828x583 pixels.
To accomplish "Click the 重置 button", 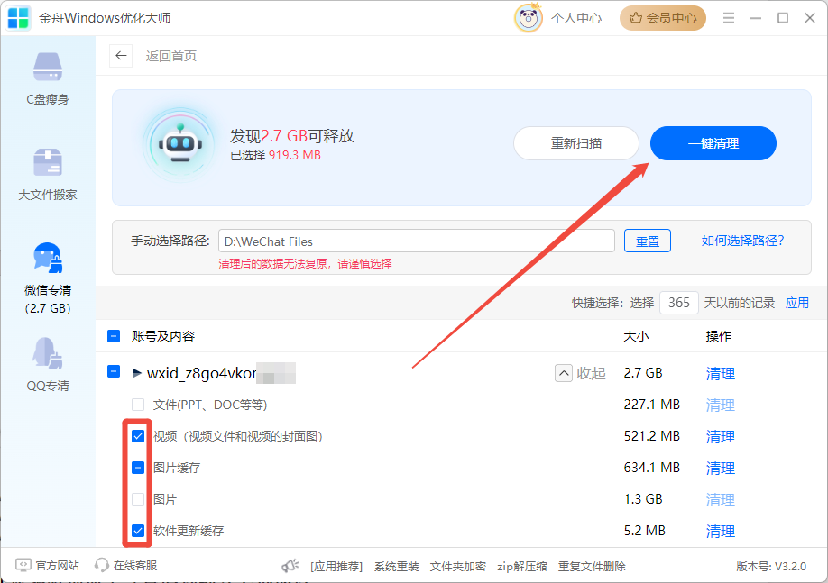I will 648,241.
